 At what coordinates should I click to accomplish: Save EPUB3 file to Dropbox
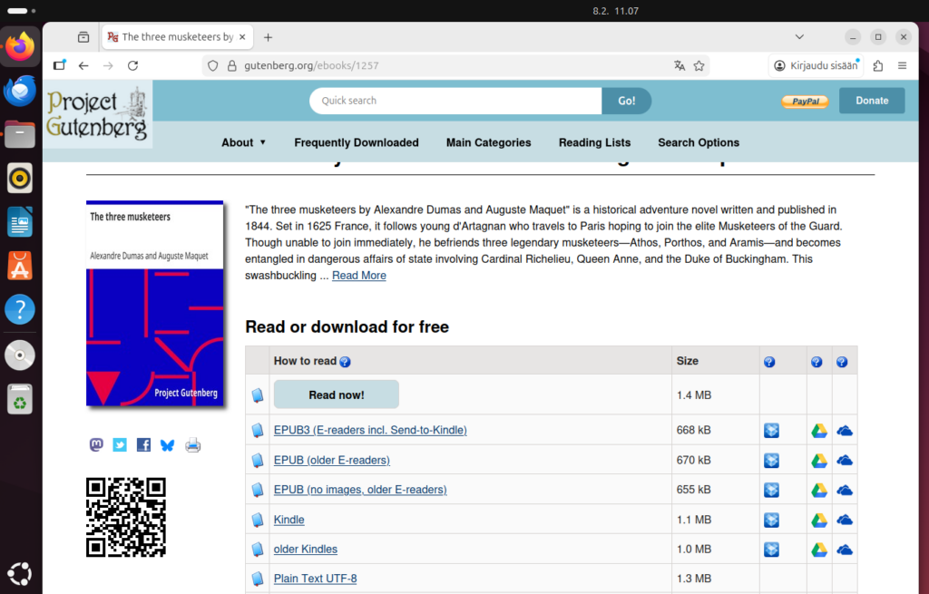[x=771, y=431]
